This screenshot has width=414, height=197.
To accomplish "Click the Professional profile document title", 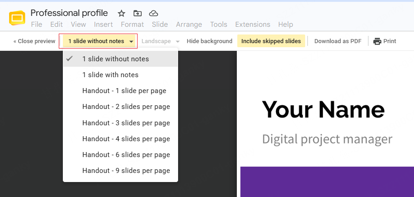I will click(69, 13).
